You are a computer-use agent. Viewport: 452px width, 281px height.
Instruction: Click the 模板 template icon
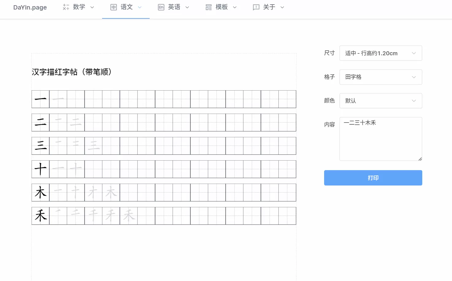point(209,7)
